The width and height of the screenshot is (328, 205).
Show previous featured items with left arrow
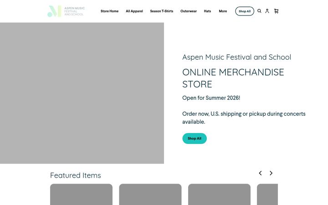pos(260,173)
